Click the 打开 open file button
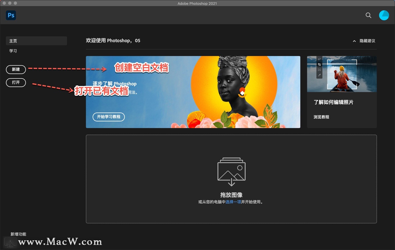The width and height of the screenshot is (395, 250). [16, 82]
